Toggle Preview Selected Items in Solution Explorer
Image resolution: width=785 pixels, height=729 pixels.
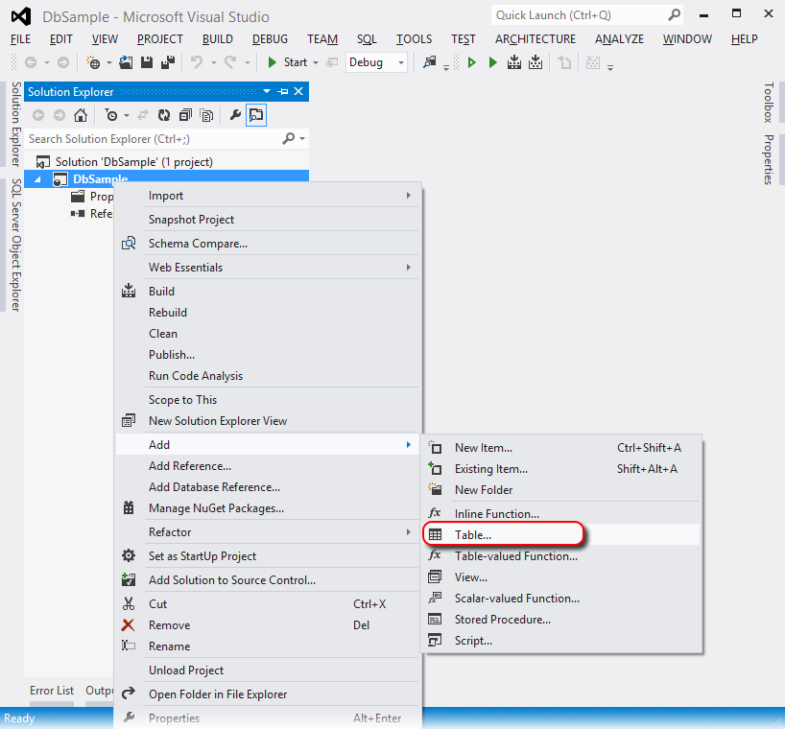[x=256, y=115]
